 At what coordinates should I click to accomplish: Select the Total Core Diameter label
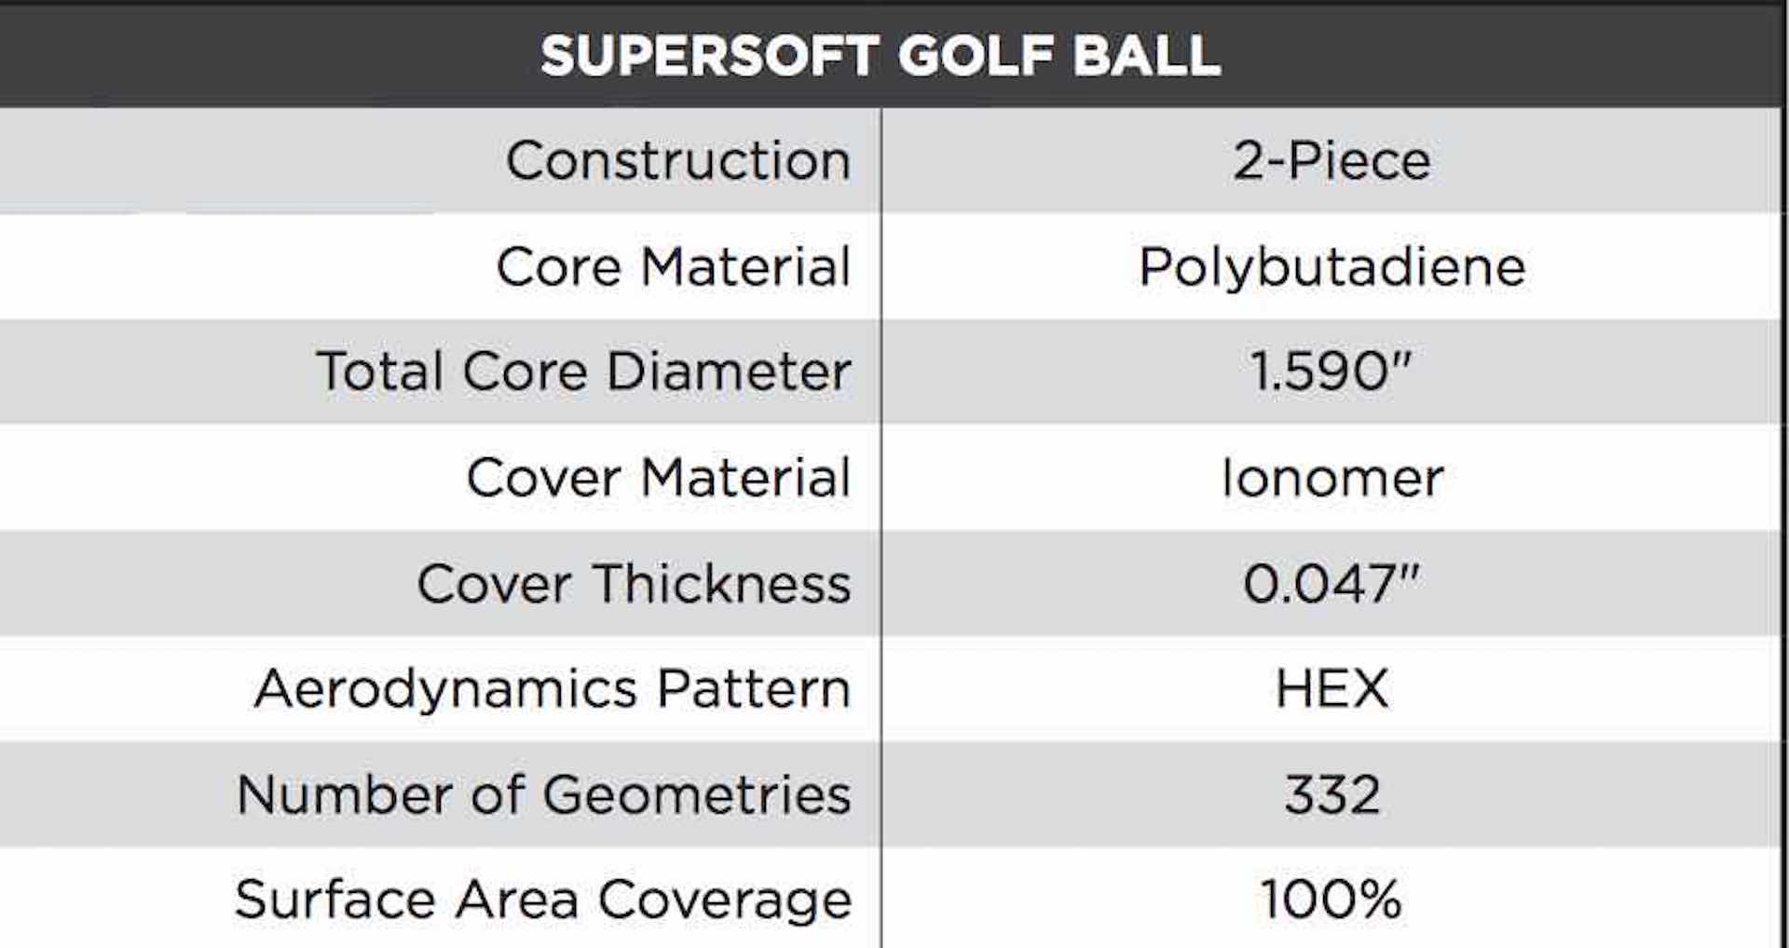click(x=584, y=372)
